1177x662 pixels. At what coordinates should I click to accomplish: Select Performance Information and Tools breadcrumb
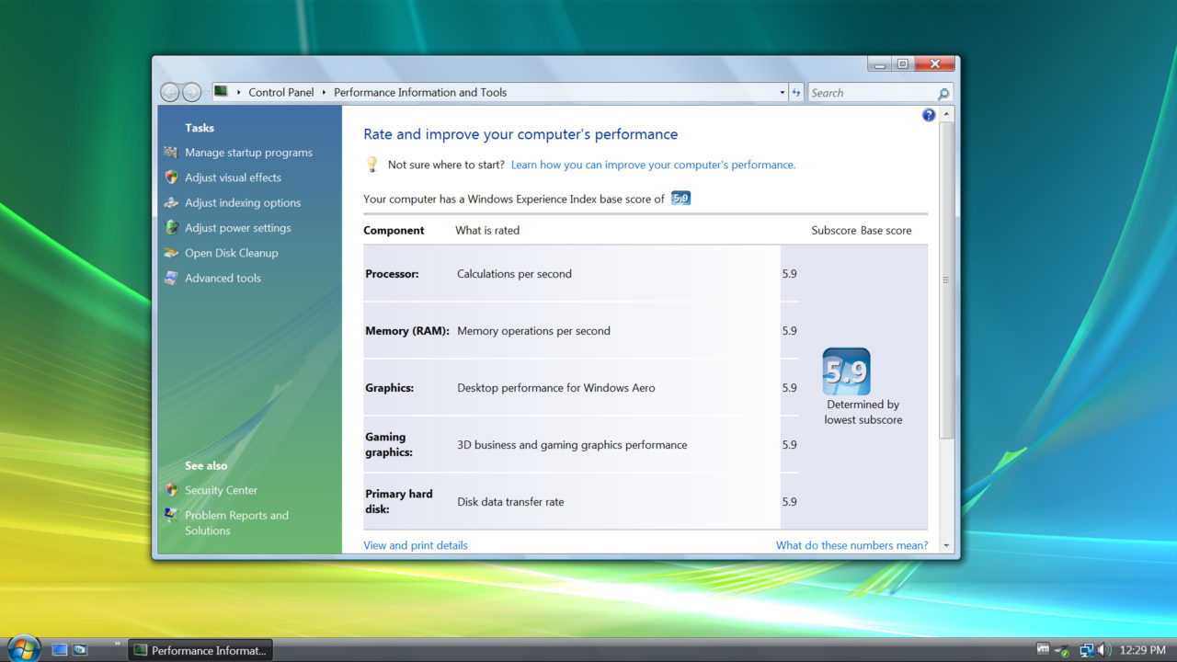tap(420, 92)
